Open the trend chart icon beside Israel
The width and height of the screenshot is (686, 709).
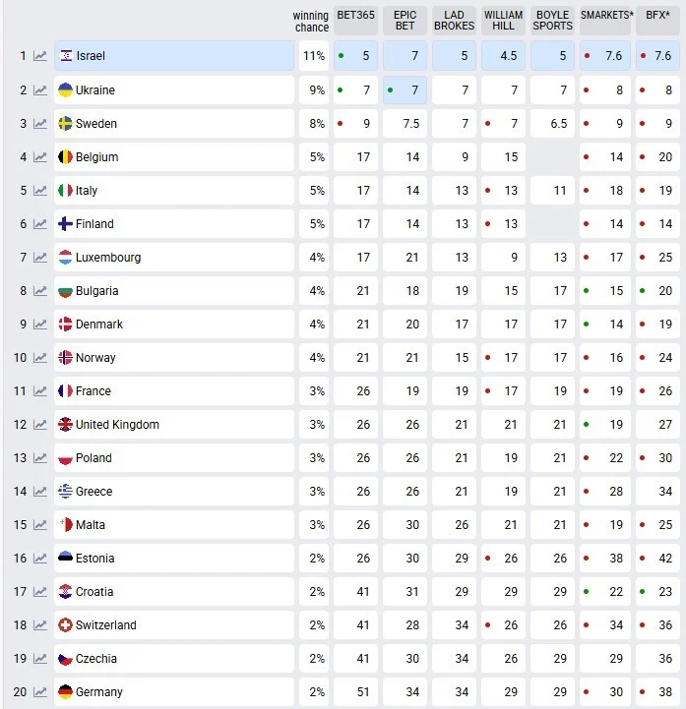[x=40, y=57]
